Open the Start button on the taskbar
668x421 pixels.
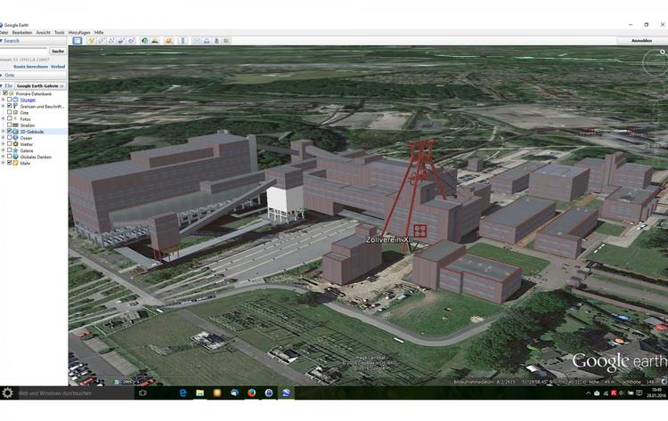coord(7,393)
